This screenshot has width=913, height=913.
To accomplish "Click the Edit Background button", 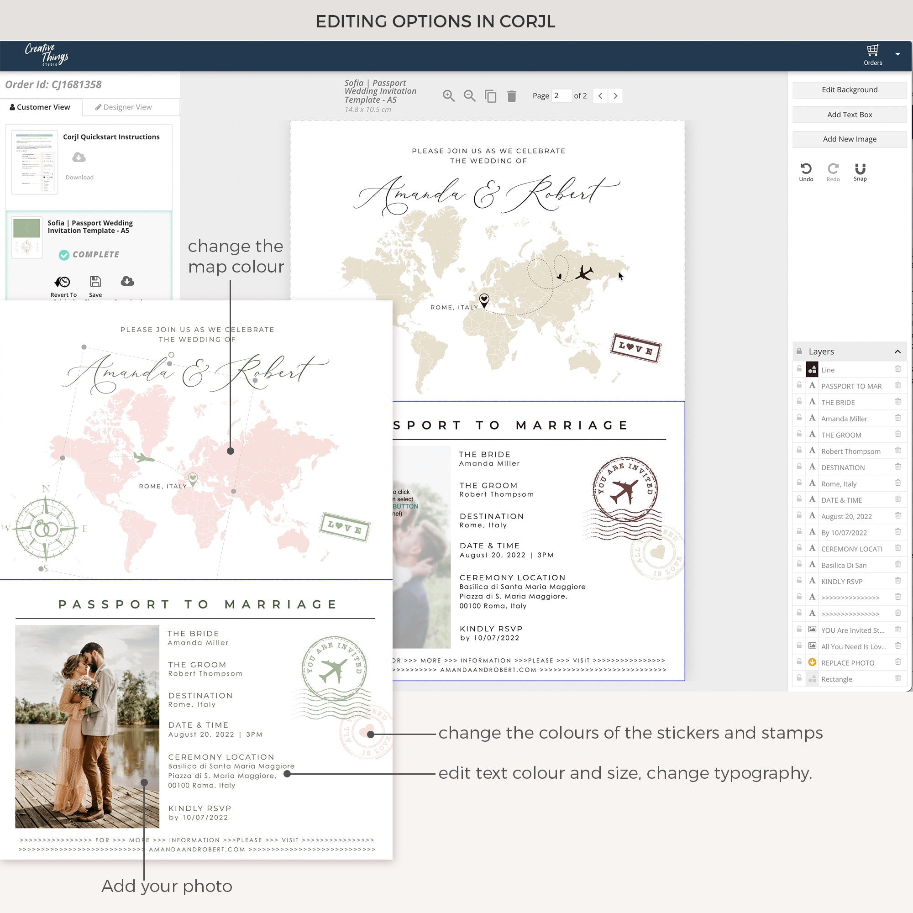I will pos(849,89).
